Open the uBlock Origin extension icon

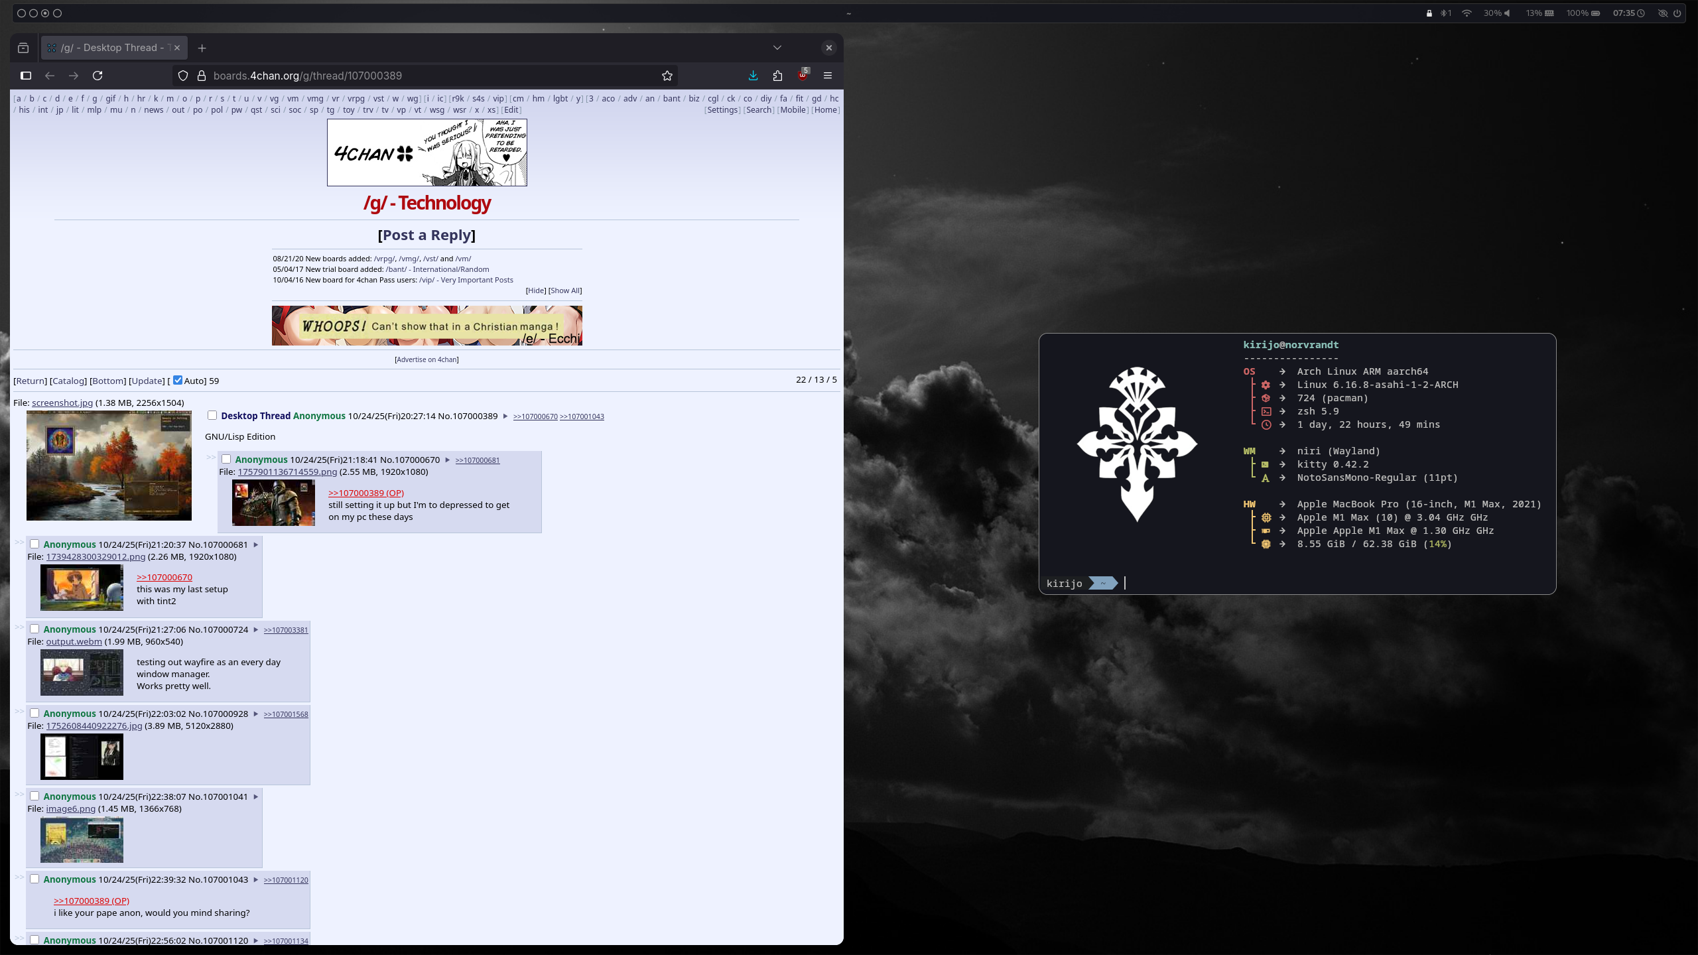click(x=803, y=75)
